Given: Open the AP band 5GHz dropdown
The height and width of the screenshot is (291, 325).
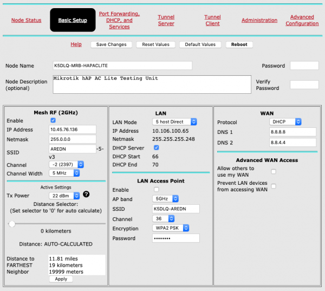Looking at the screenshot, I should 165,199.
